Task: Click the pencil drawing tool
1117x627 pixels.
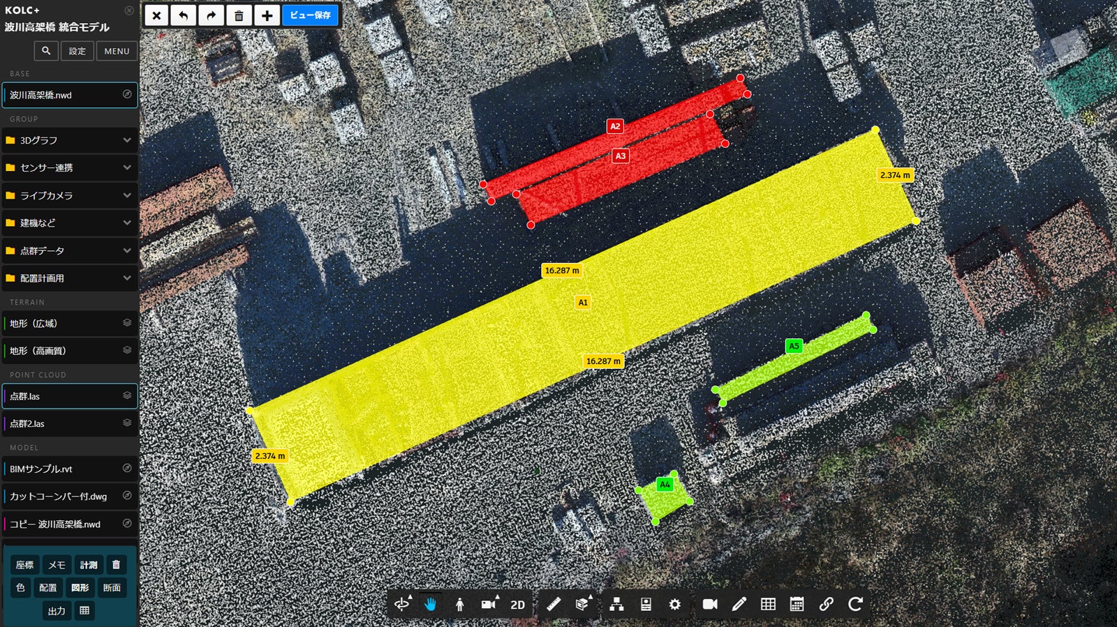Action: point(739,604)
